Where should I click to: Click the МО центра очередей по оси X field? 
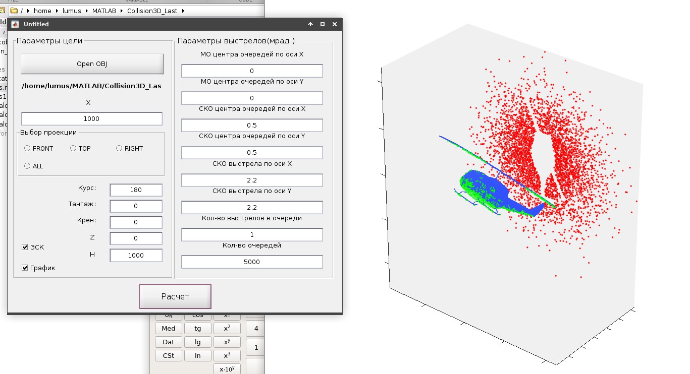click(x=252, y=71)
